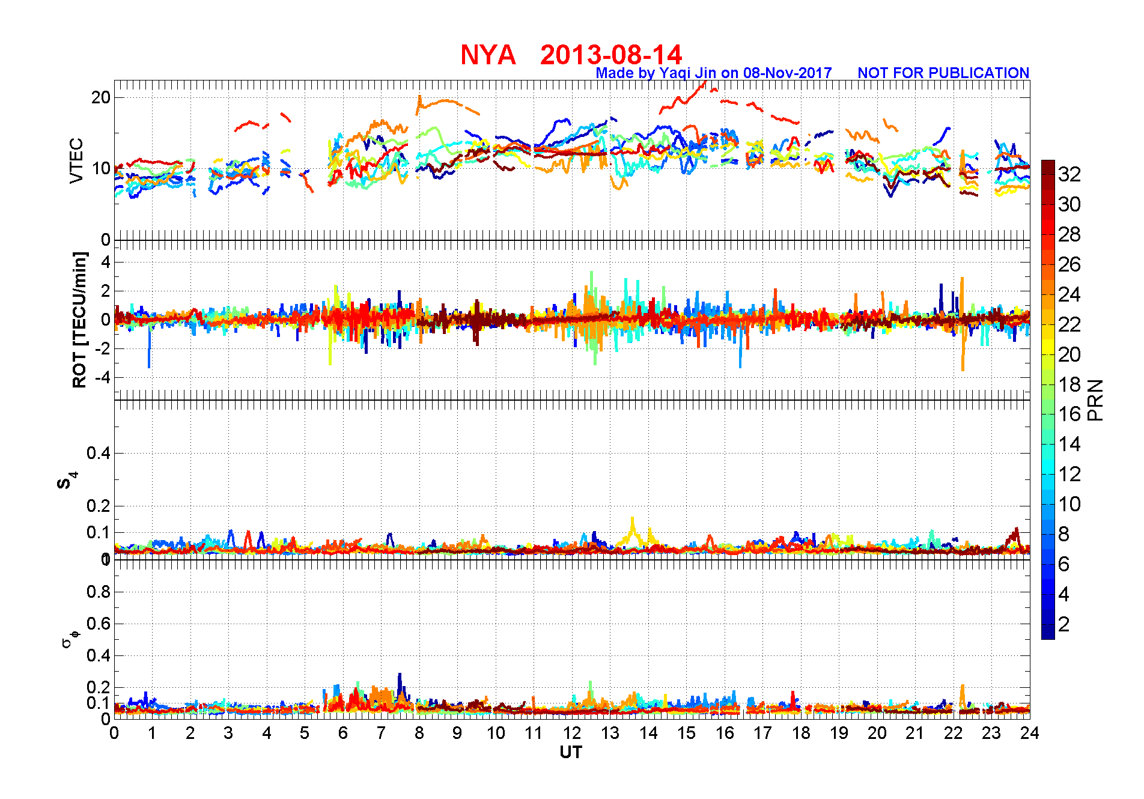Screen dimensions: 1144x799
Task: Click the 'Made by Yaqi Jin on 08-Nov-2017' text
Action: coord(714,73)
